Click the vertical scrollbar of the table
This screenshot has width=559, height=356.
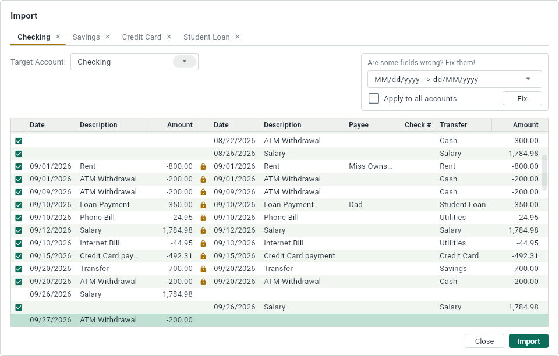[544, 173]
